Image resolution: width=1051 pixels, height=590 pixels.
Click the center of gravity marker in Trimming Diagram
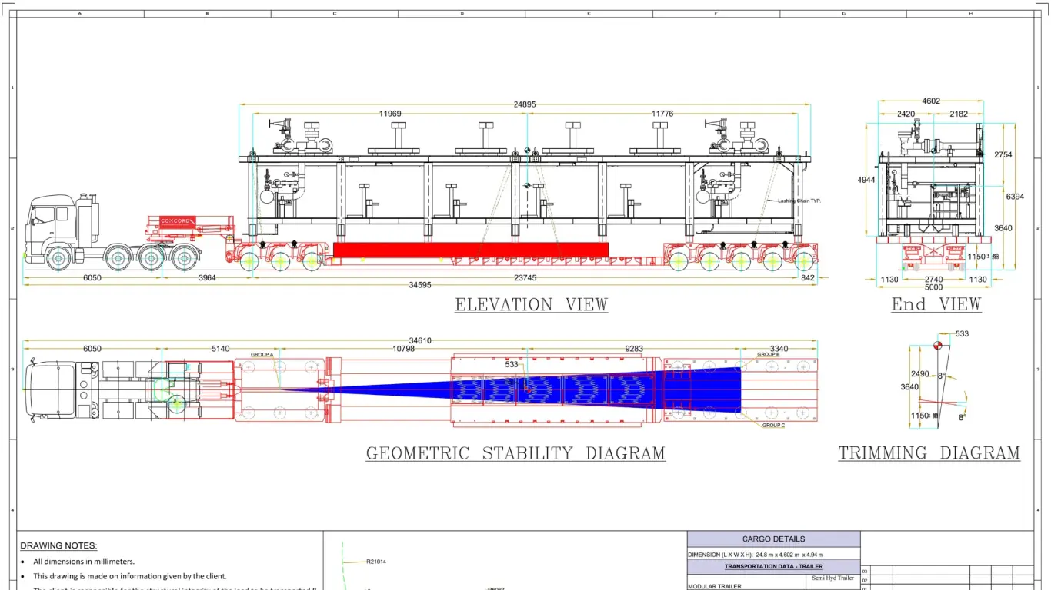point(937,345)
